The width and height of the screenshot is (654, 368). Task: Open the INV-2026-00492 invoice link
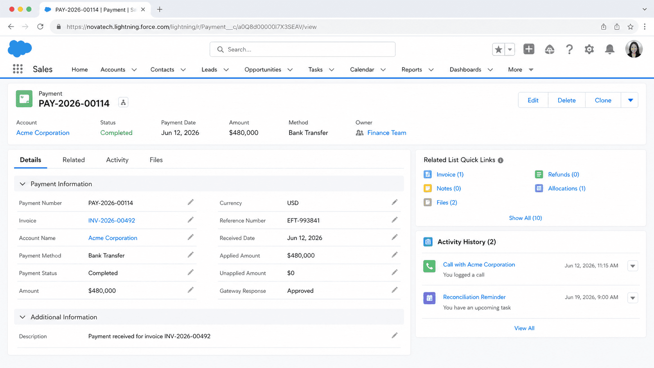(112, 221)
